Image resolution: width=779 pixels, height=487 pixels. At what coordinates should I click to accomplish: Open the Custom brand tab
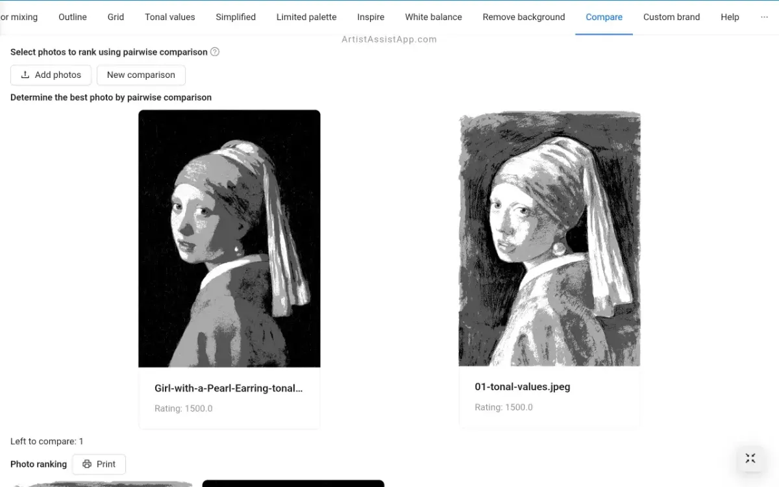click(x=671, y=17)
